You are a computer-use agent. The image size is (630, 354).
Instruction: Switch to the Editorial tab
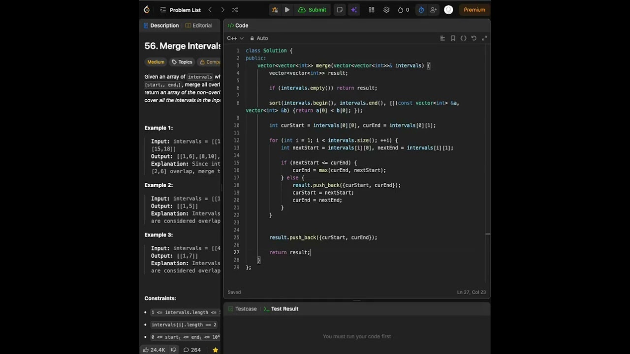(x=199, y=26)
